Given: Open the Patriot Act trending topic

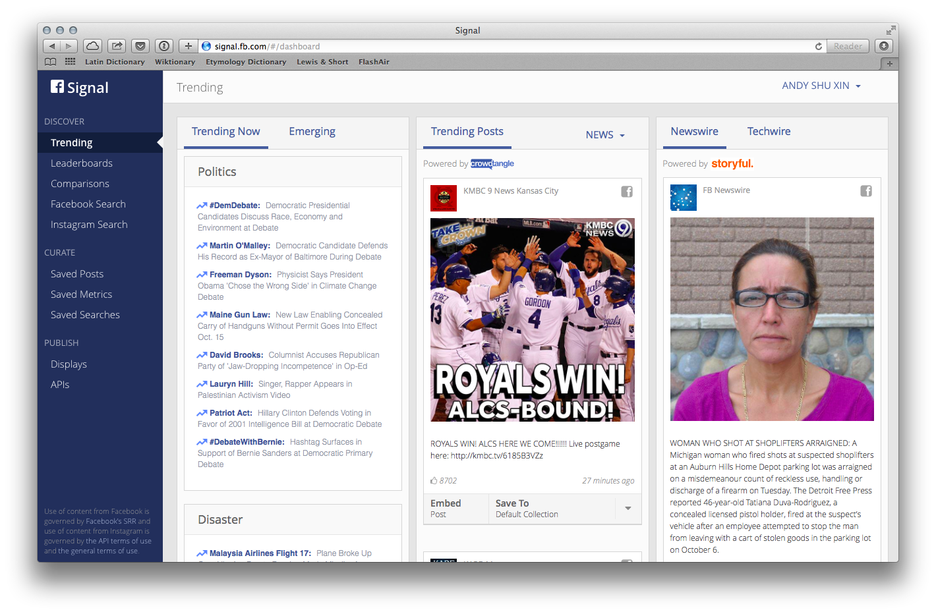Looking at the screenshot, I should pyautogui.click(x=231, y=413).
